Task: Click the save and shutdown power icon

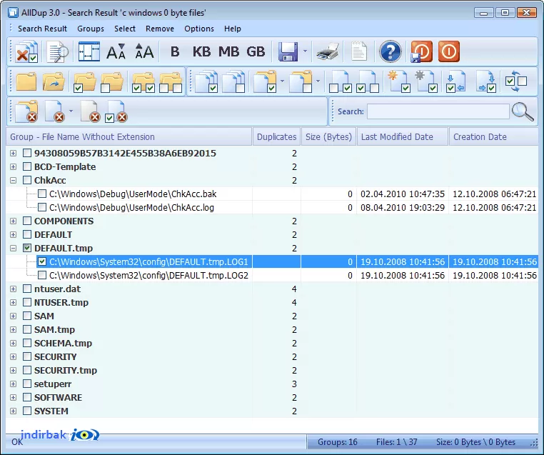Action: tap(421, 51)
